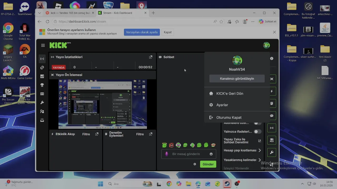Open the bottom tray sidebar icon
Image resolution: width=337 pixels, height=189 pixels.
point(42,120)
